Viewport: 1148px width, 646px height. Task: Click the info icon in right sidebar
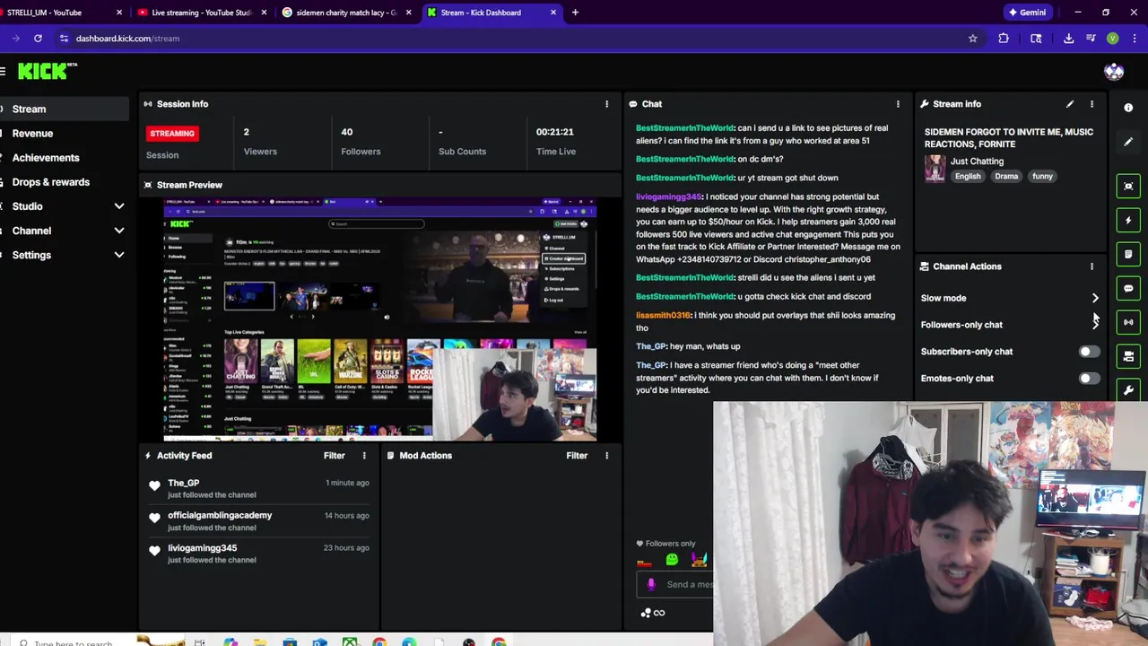click(1128, 108)
